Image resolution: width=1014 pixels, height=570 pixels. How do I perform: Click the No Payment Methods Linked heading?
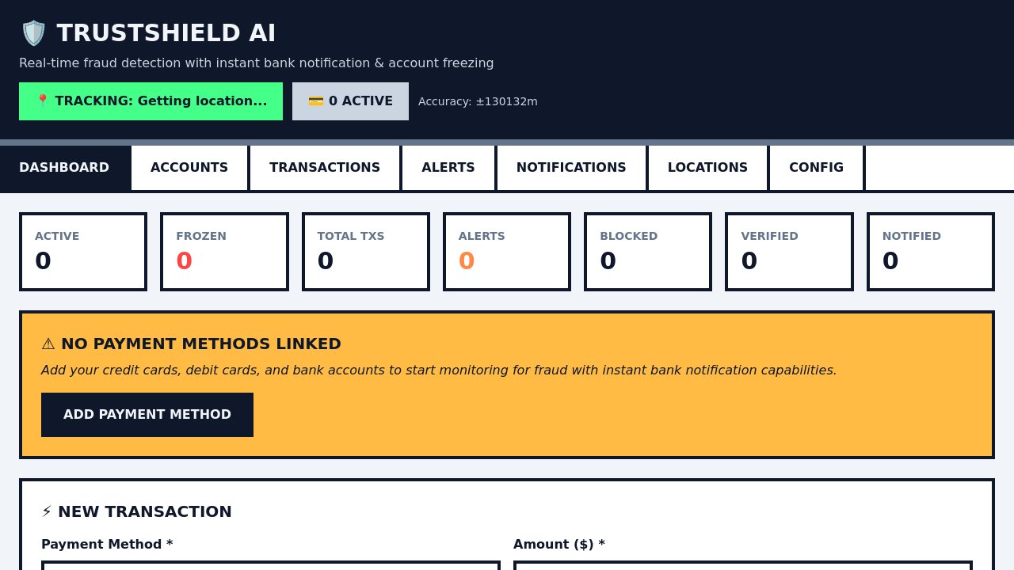[191, 344]
